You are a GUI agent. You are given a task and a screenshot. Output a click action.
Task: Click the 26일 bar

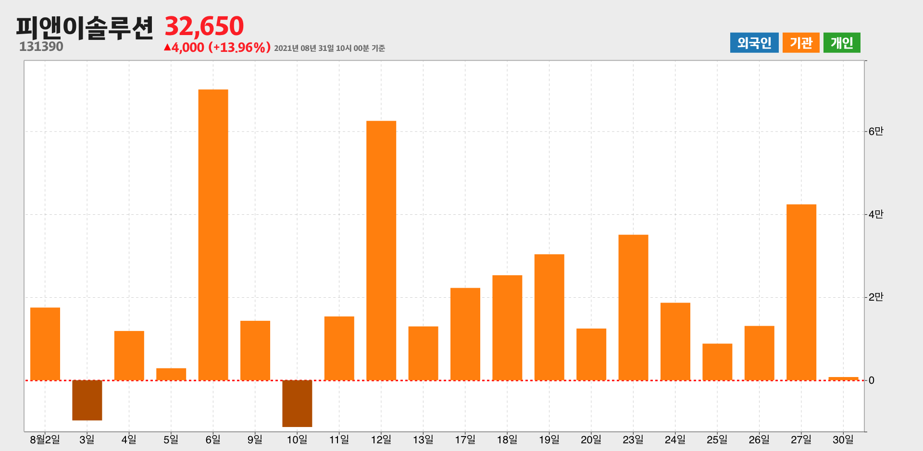click(759, 353)
